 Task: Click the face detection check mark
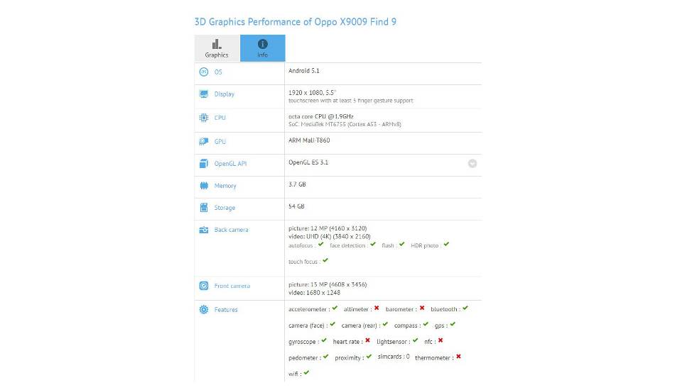(373, 244)
